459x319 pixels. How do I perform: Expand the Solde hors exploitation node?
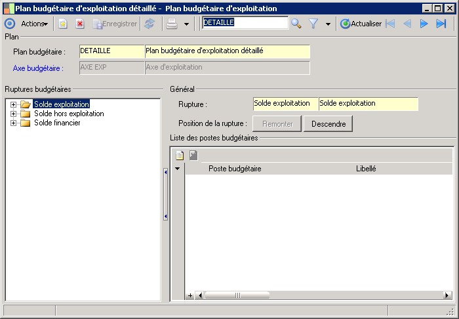coord(13,114)
